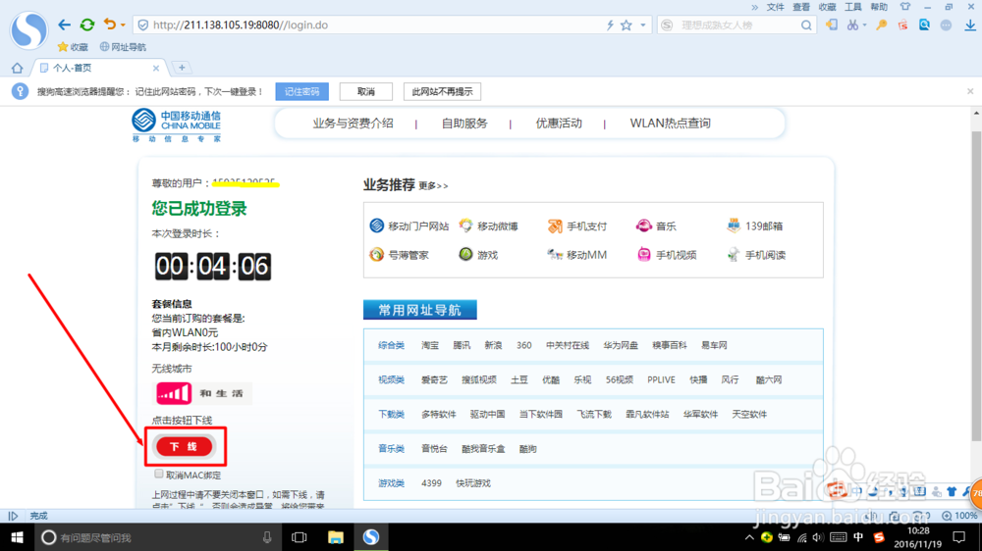The height and width of the screenshot is (551, 982).
Task: Open the 帮助 menu
Action: pyautogui.click(x=879, y=7)
